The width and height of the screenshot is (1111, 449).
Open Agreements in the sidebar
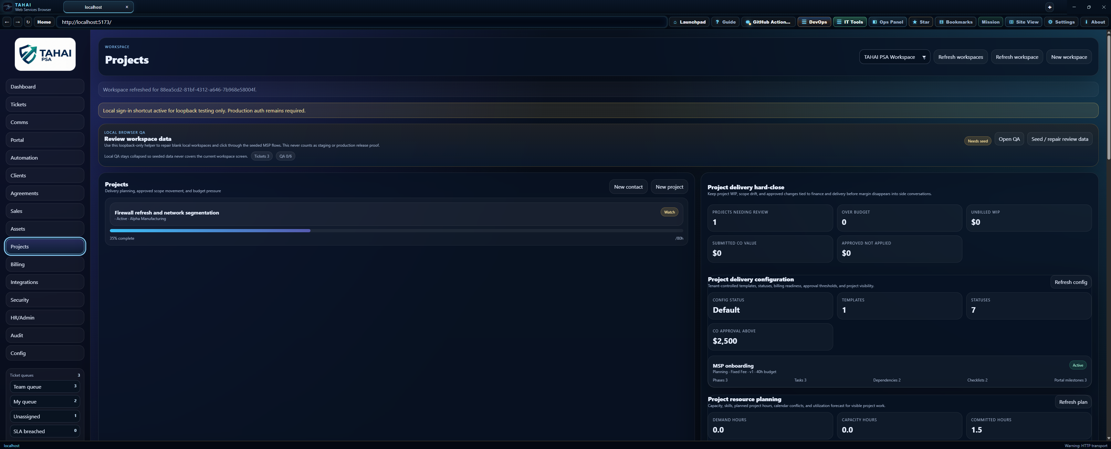click(x=45, y=193)
